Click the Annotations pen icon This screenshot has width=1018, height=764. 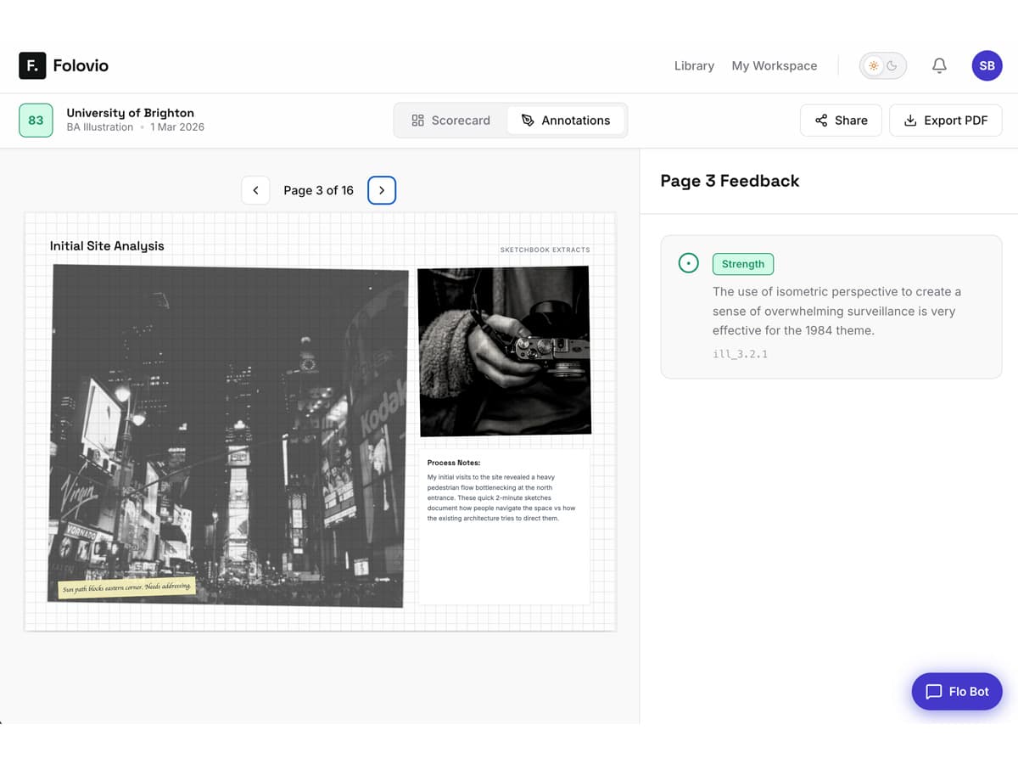(526, 120)
